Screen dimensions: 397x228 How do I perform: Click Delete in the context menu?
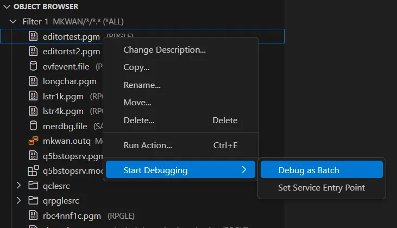139,120
